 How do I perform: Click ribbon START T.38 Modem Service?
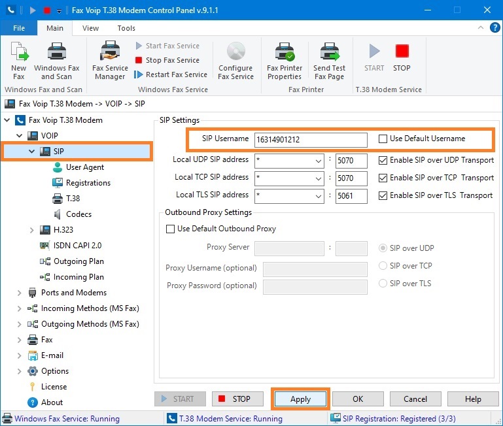[x=374, y=57]
